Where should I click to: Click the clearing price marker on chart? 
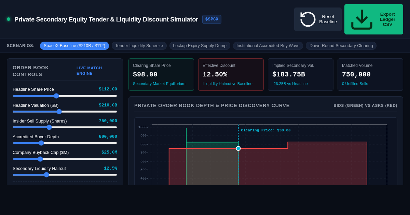[x=238, y=148]
